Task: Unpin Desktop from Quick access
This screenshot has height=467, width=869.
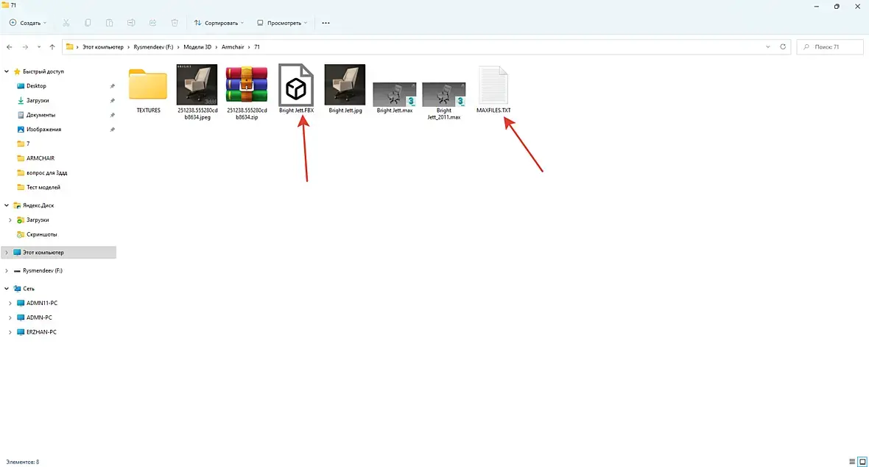Action: (112, 86)
